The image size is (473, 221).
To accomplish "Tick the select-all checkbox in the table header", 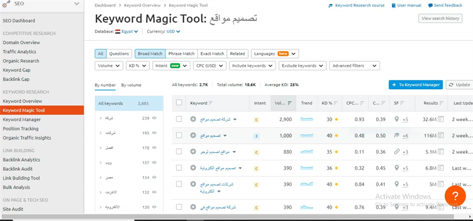I will (x=179, y=102).
